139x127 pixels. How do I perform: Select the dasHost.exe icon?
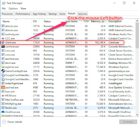[3, 59]
